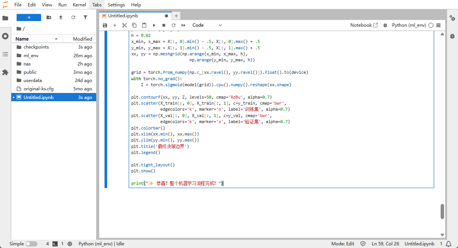Screen dimensions: 458x248
Task: Toggle Simple interface mode switch
Action: (31, 244)
